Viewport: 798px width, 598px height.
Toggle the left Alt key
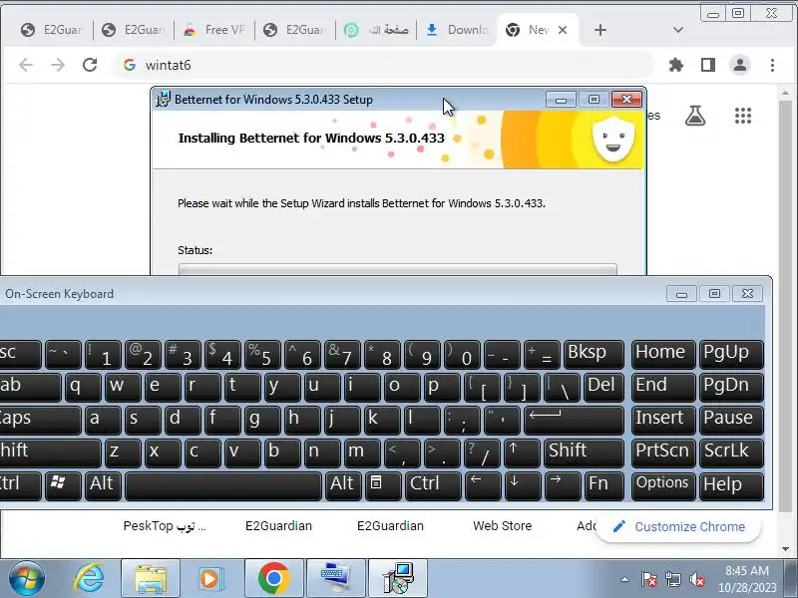click(x=103, y=486)
